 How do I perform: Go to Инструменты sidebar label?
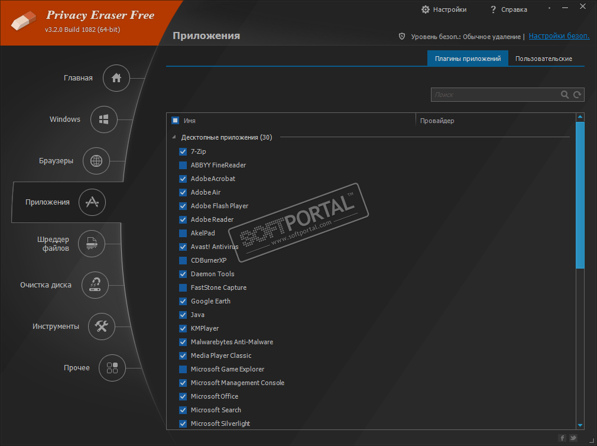[56, 327]
